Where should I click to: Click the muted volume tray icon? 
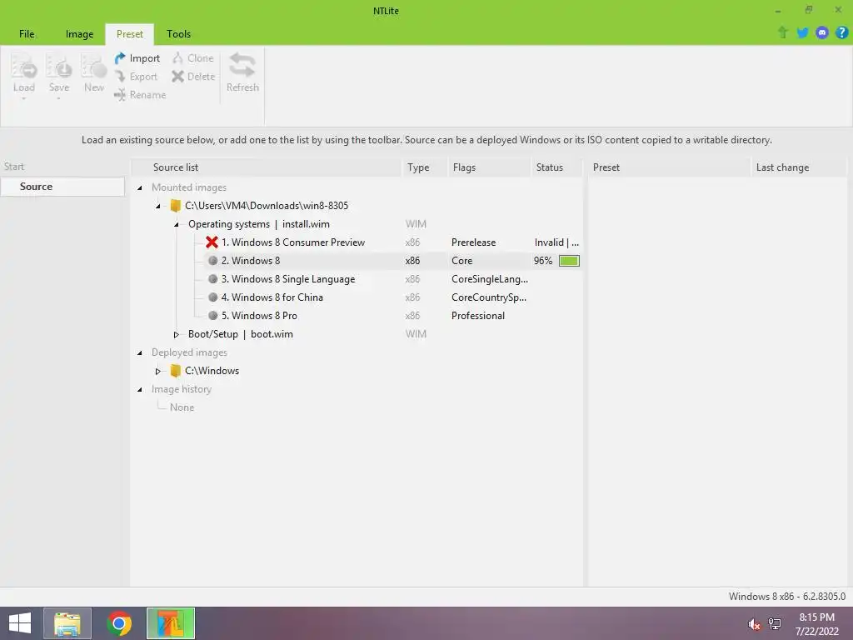(x=754, y=624)
